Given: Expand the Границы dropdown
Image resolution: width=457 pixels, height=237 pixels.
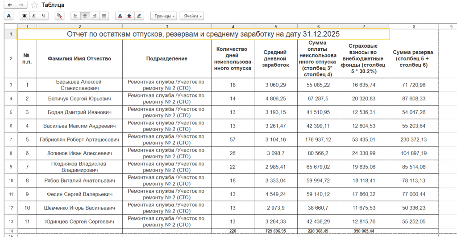Looking at the screenshot, I should pos(164,16).
